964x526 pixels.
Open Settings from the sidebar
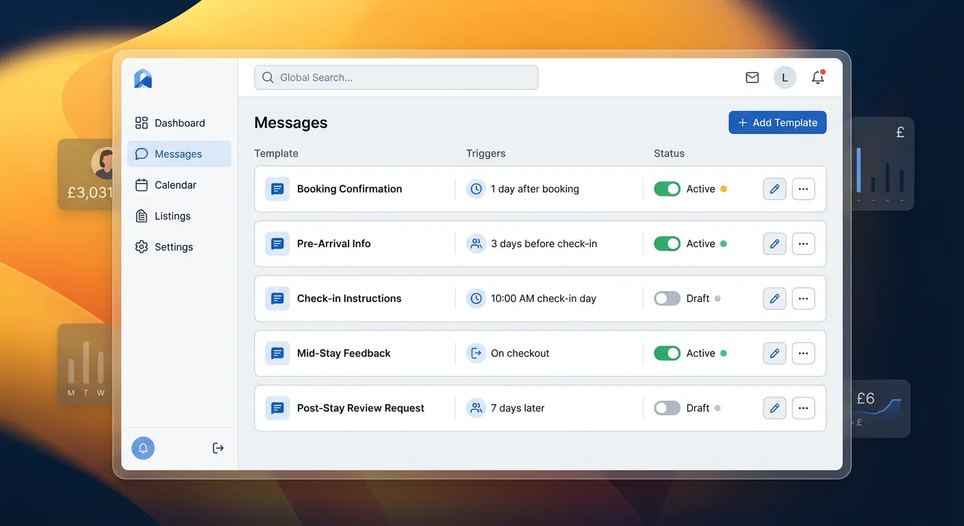(179, 247)
